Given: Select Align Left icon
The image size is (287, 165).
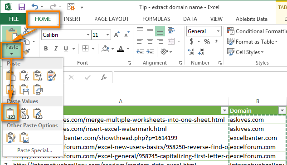Looking at the screenshot, I should (x=140, y=41).
